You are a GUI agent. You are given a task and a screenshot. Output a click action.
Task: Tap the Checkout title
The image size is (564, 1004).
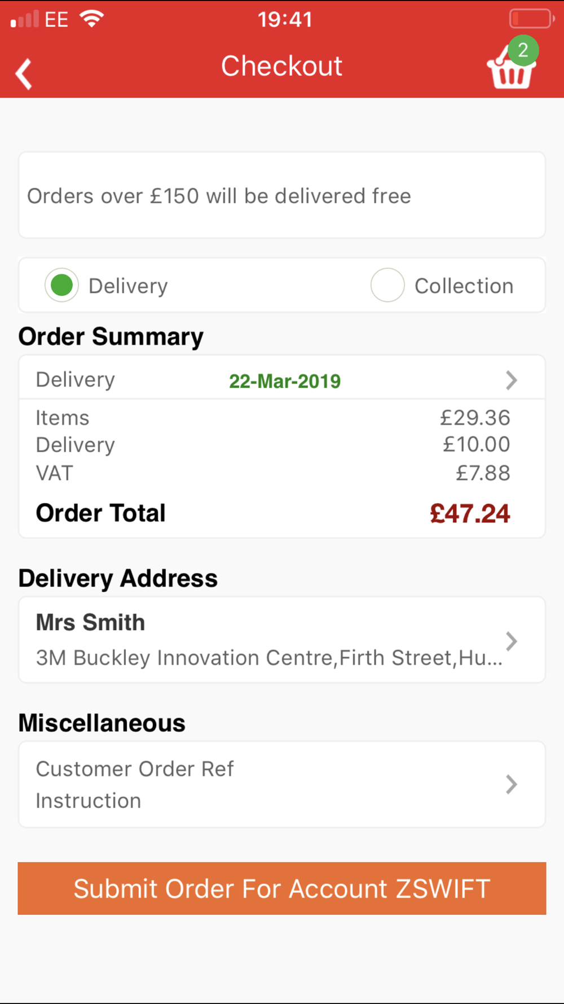[281, 66]
